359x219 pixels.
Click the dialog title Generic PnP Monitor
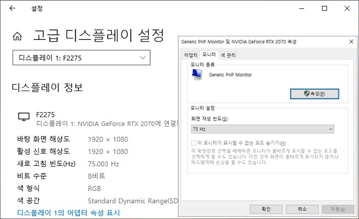pyautogui.click(x=239, y=42)
